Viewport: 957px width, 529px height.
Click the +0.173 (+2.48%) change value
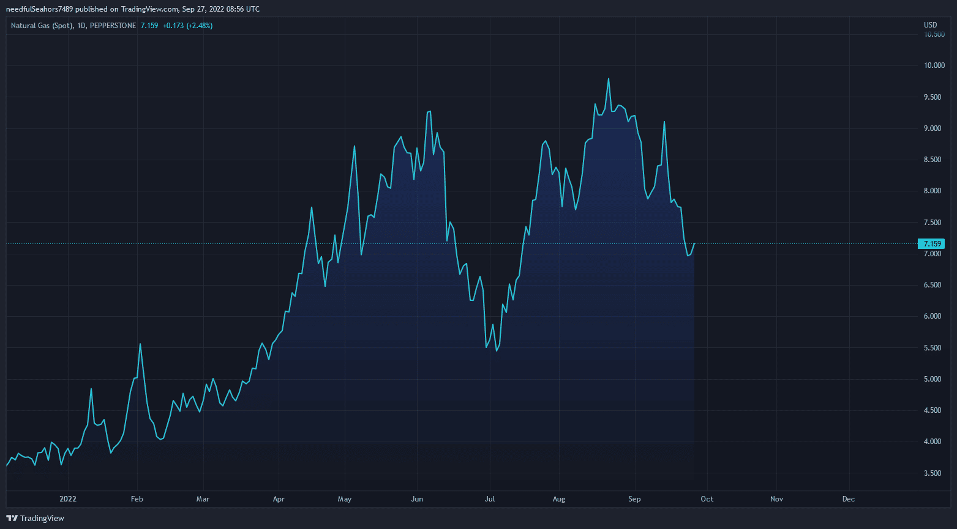(x=187, y=26)
